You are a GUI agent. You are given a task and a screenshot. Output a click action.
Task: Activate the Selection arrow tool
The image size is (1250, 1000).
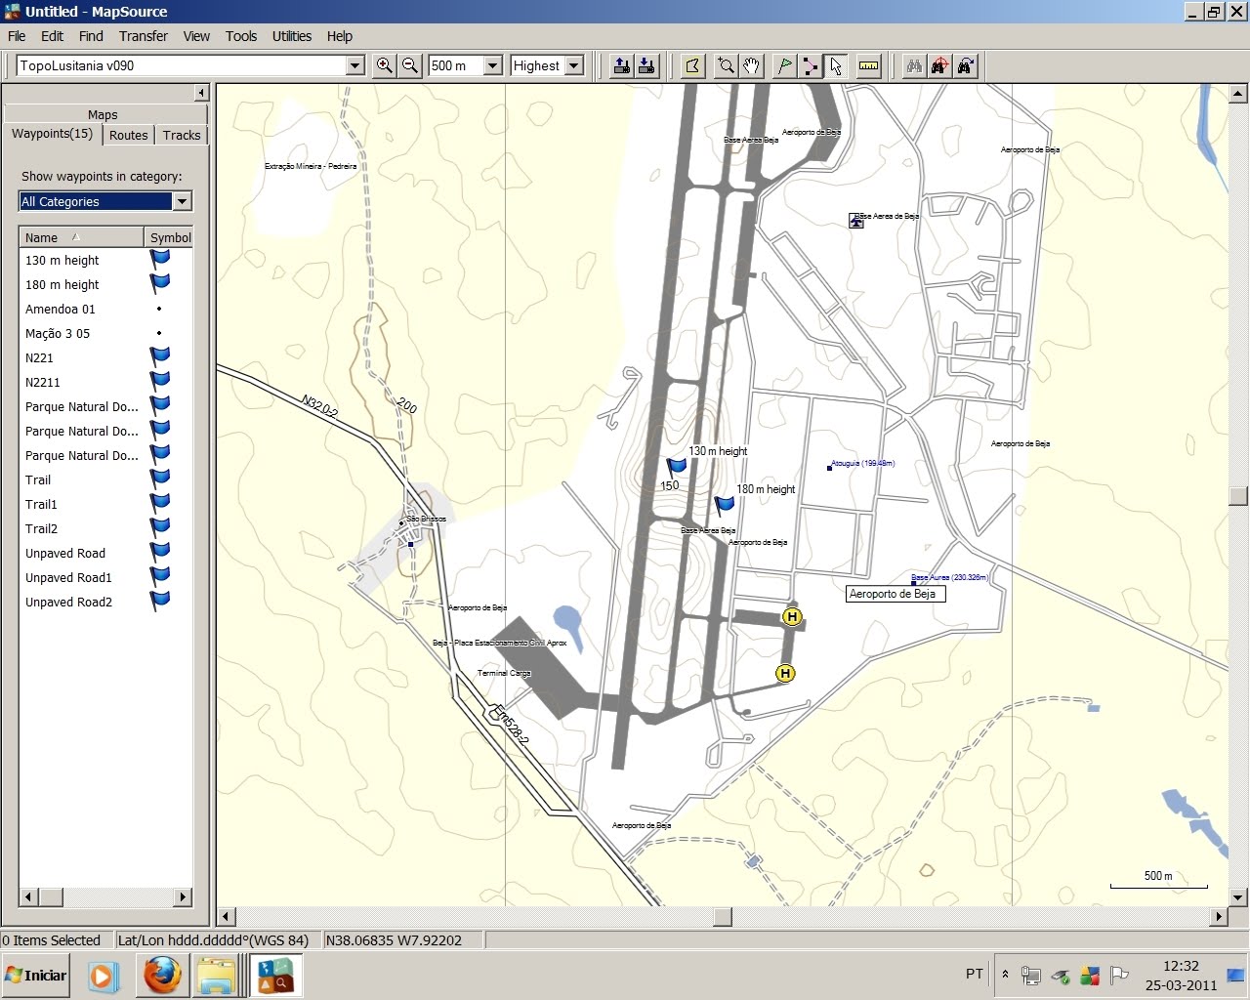tap(835, 65)
